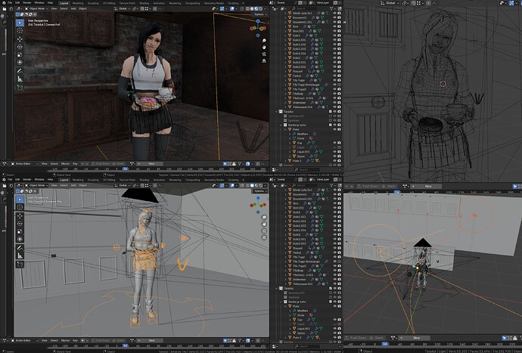This screenshot has height=353, width=522.
Task: Select the Move tool in the bottom gray viewport
Action: coord(20,215)
